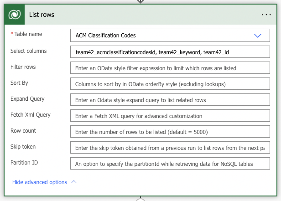Click the Row count label
The image size is (281, 201).
click(23, 131)
